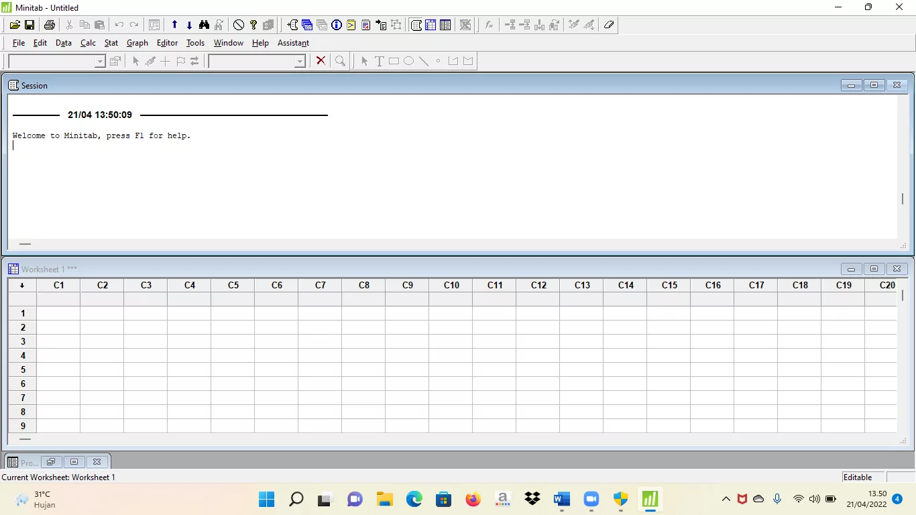Viewport: 916px width, 515px height.
Task: Click the Open Project folder icon
Action: point(15,25)
